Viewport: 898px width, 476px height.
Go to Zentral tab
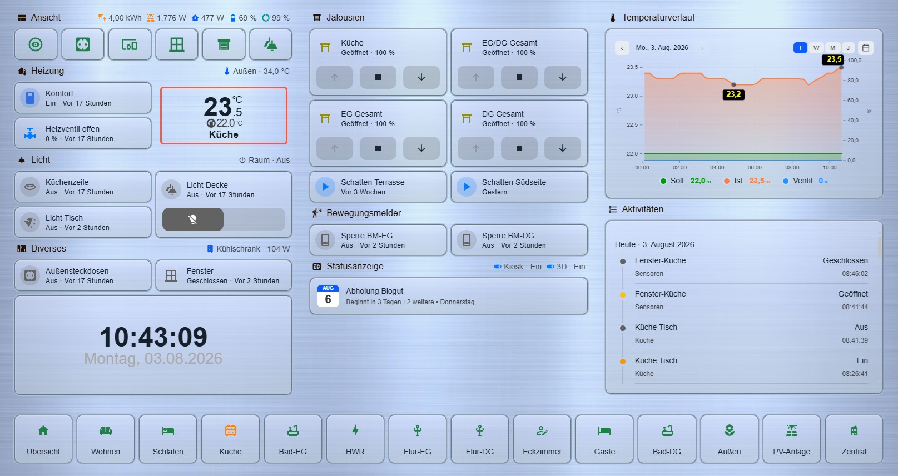(854, 439)
